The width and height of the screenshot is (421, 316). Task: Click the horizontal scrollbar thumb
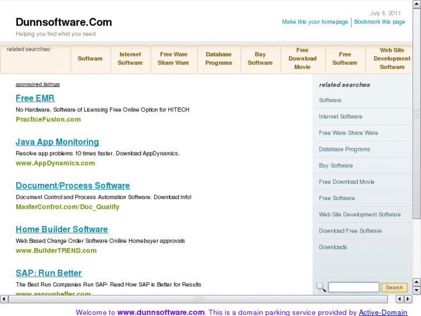[x=198, y=299]
